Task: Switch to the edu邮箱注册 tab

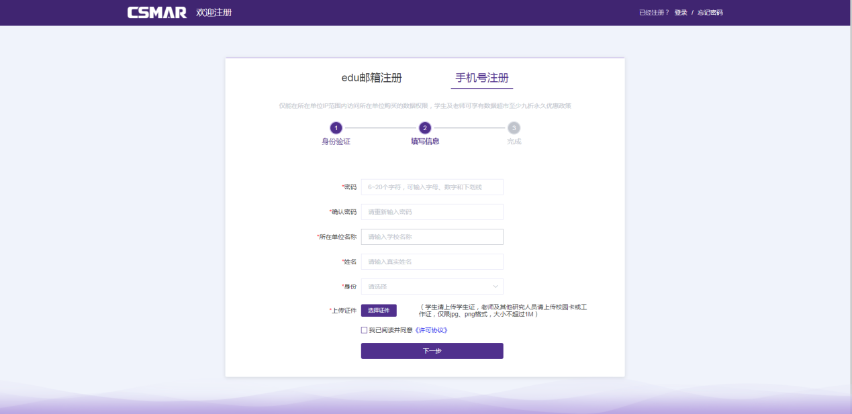Action: click(371, 78)
